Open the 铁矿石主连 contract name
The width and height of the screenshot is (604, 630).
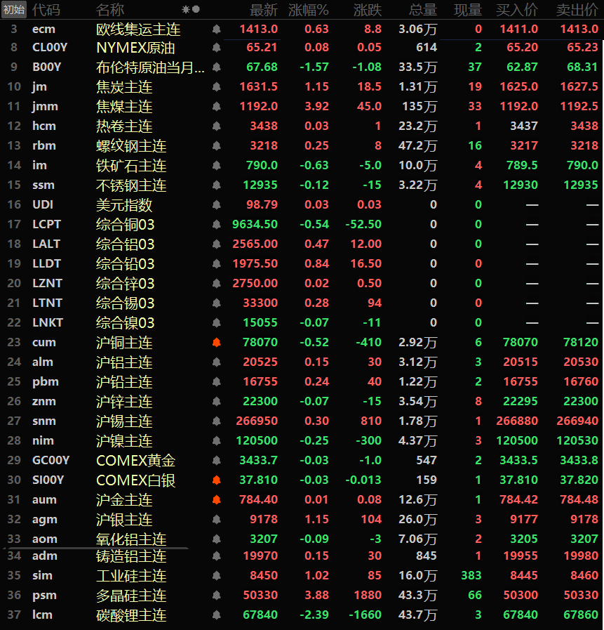[x=130, y=166]
